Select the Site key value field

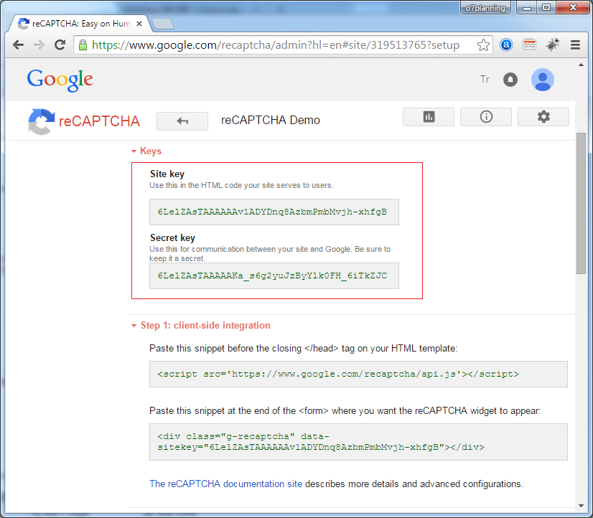pos(274,212)
